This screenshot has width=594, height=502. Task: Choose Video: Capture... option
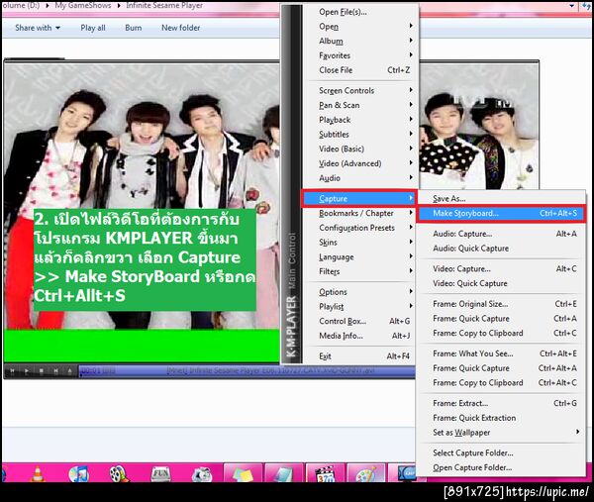pyautogui.click(x=501, y=268)
